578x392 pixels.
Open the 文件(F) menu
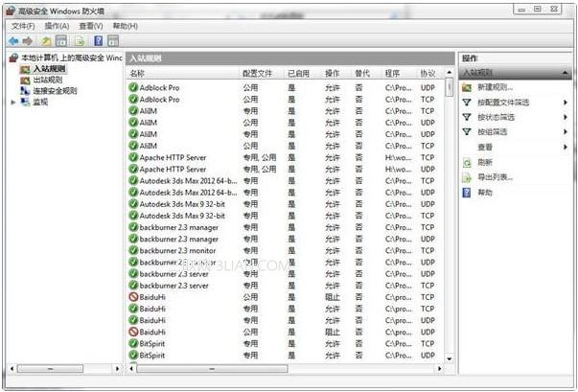tap(23, 26)
